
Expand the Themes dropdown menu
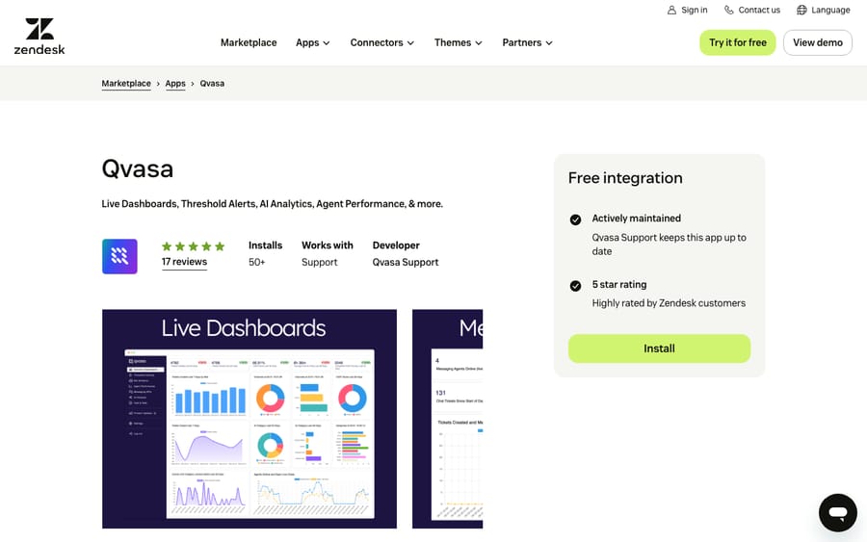point(458,42)
